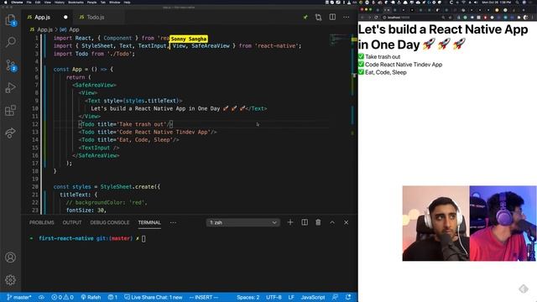537x302 pixels.
Task: Open the editor More Actions menu
Action: click(347, 17)
